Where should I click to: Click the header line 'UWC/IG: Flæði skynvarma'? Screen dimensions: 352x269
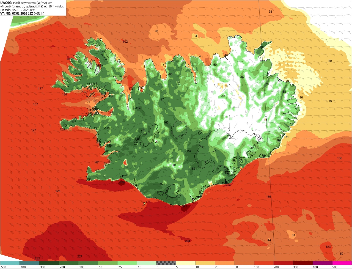(x=26, y=2)
